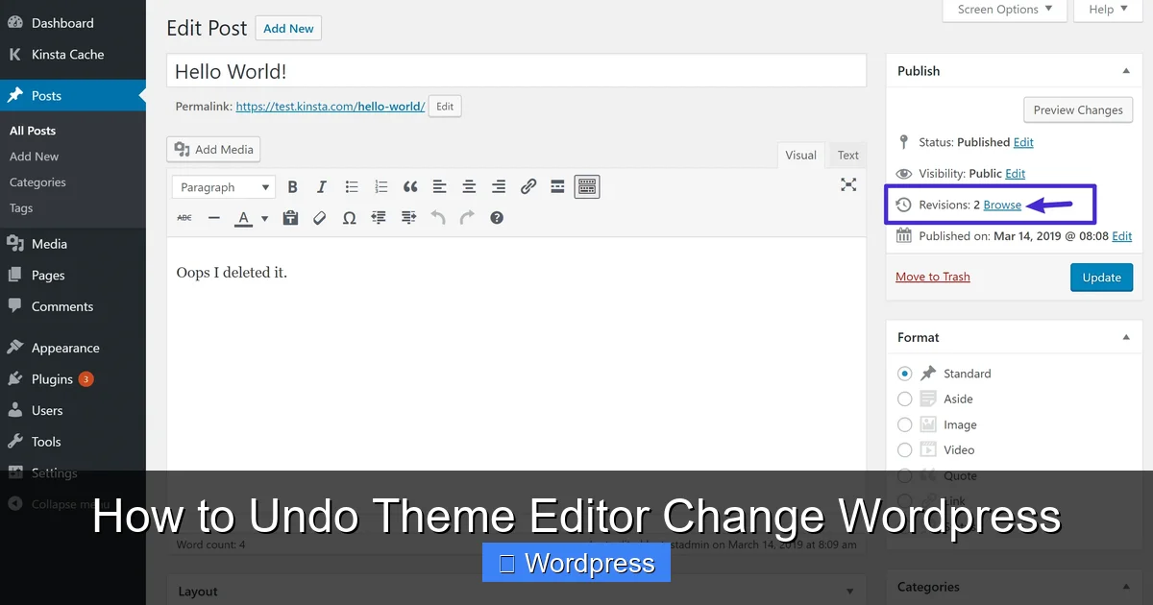Apply strikethrough formatting
The width and height of the screenshot is (1153, 605).
tap(184, 218)
